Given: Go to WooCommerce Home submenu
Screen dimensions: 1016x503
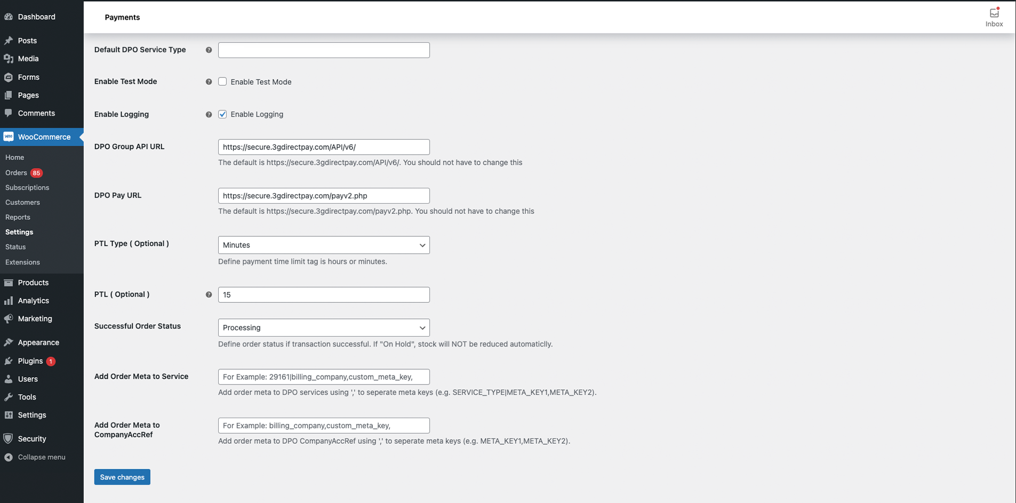Looking at the screenshot, I should pyautogui.click(x=14, y=157).
